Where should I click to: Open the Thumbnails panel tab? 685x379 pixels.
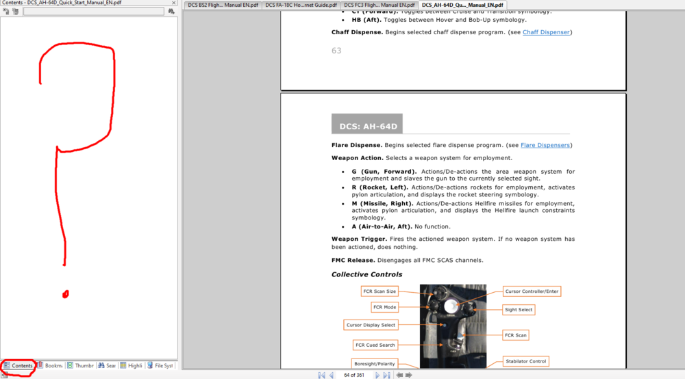coord(80,365)
